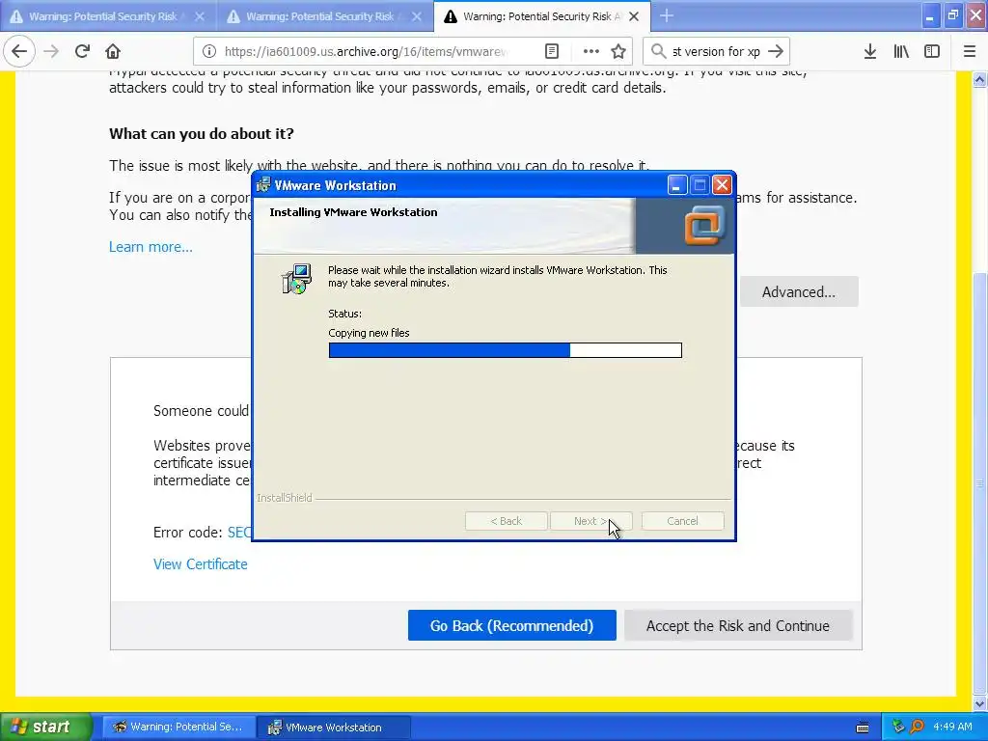Click the taskbar clock 4:49 AM
The image size is (988, 741).
(952, 727)
